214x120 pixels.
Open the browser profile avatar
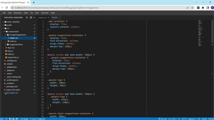pos(212,8)
